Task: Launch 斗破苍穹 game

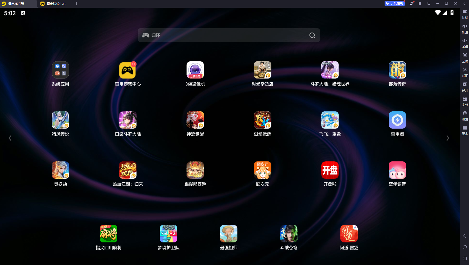Action: (289, 234)
